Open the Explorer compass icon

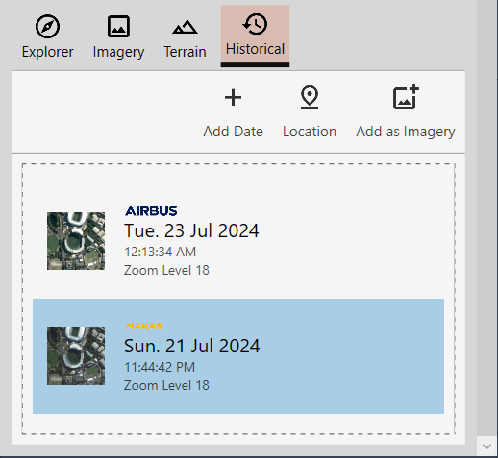pos(47,27)
